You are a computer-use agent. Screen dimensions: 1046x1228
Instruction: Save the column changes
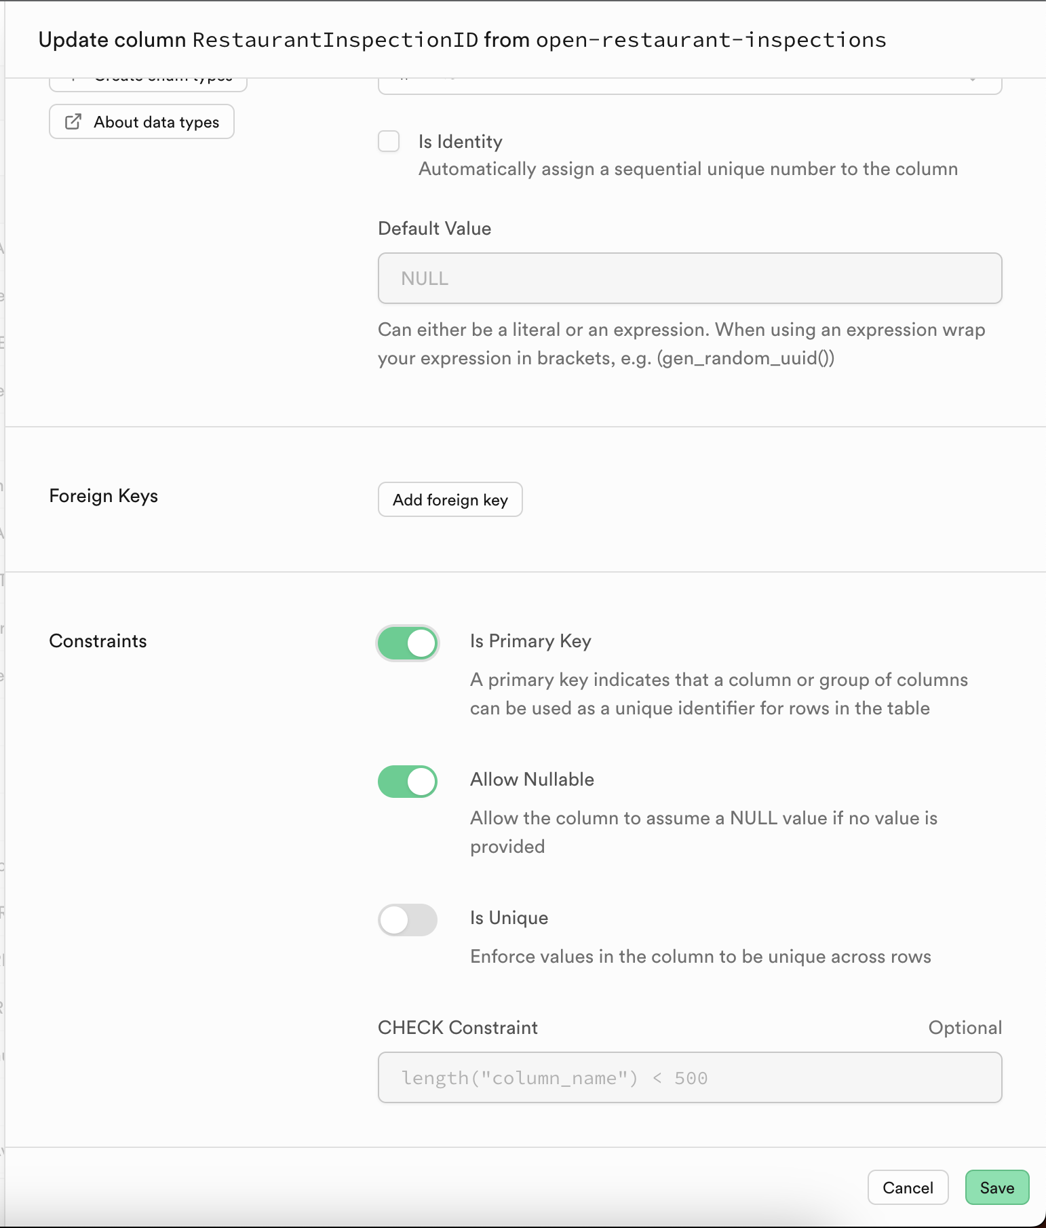996,1187
